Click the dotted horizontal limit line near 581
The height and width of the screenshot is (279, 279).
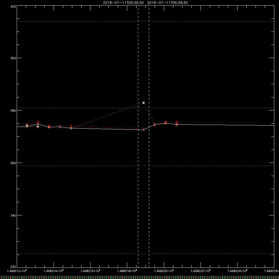click(145, 108)
